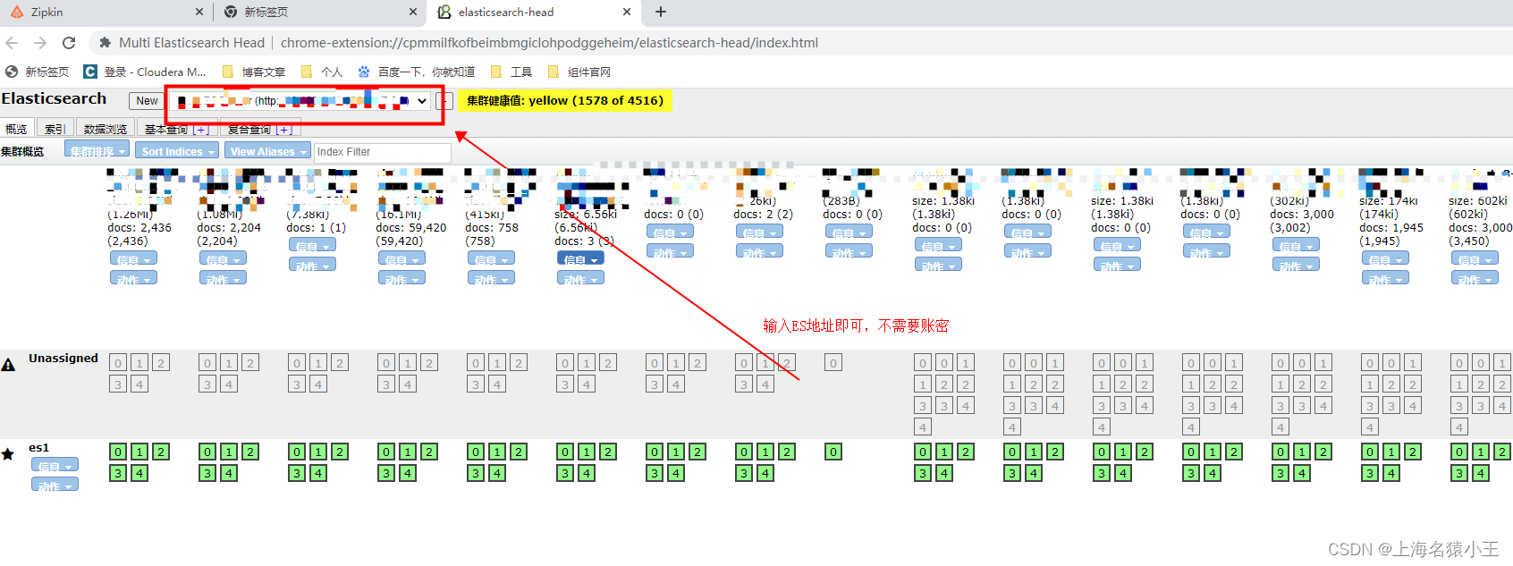Click the warning icon beside Unassigned
This screenshot has height=566, width=1513.
(x=8, y=365)
